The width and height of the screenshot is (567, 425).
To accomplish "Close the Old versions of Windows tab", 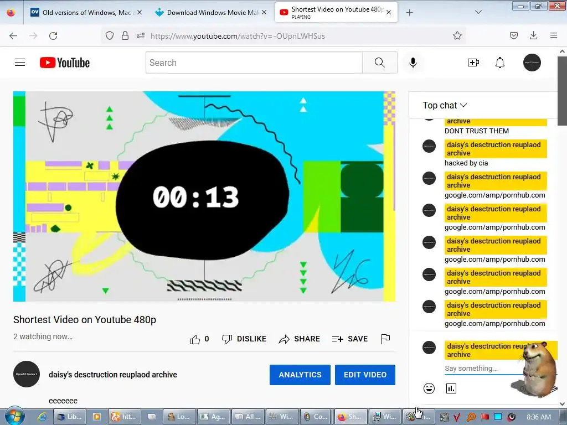I will [x=140, y=12].
